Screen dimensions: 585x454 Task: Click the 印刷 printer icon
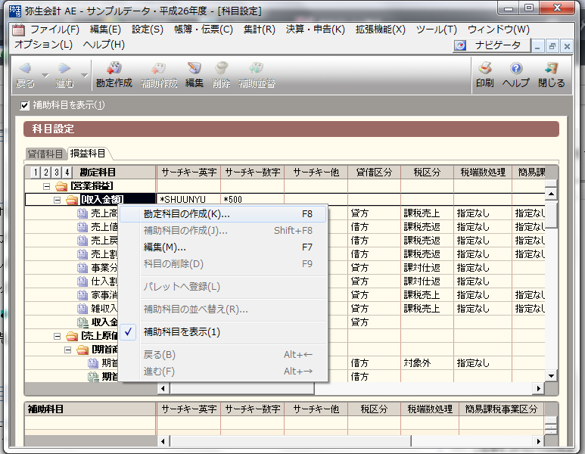point(485,69)
